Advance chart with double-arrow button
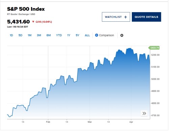 (x=144, y=113)
